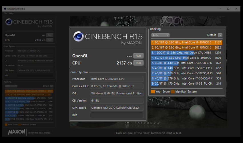Select enlarged i7-3930K ranking row

(187, 58)
